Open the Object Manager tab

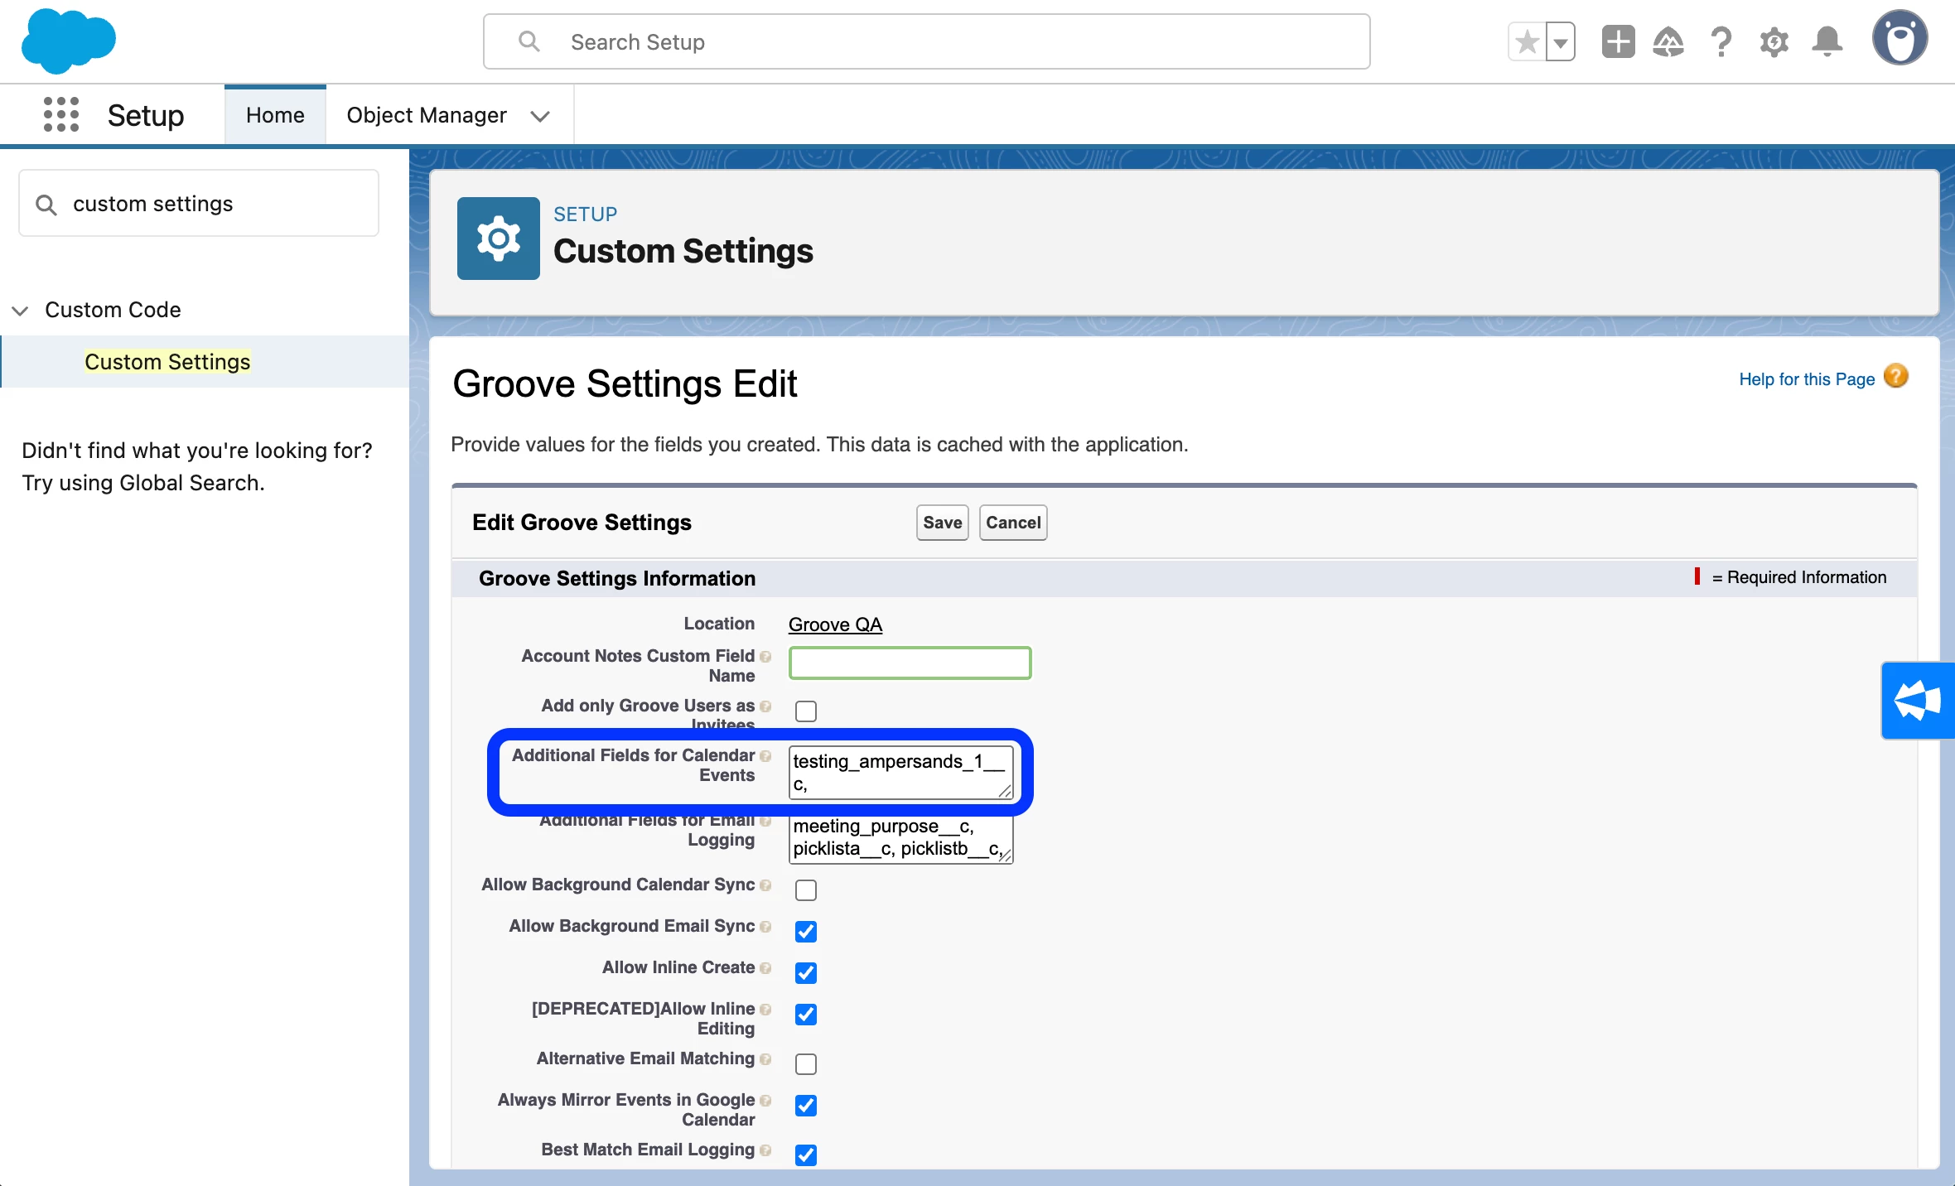[427, 115]
